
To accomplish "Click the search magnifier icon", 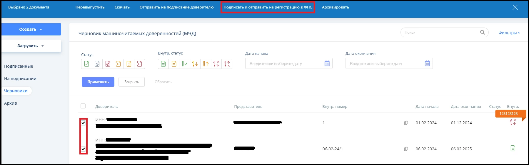I will coord(482,32).
